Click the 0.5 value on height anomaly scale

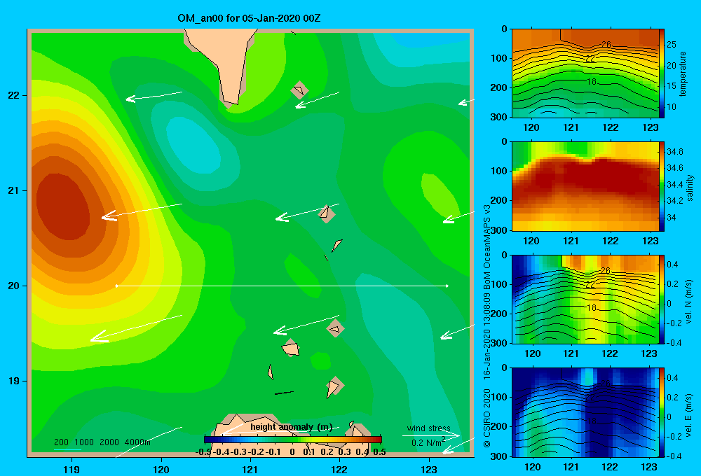tap(379, 452)
